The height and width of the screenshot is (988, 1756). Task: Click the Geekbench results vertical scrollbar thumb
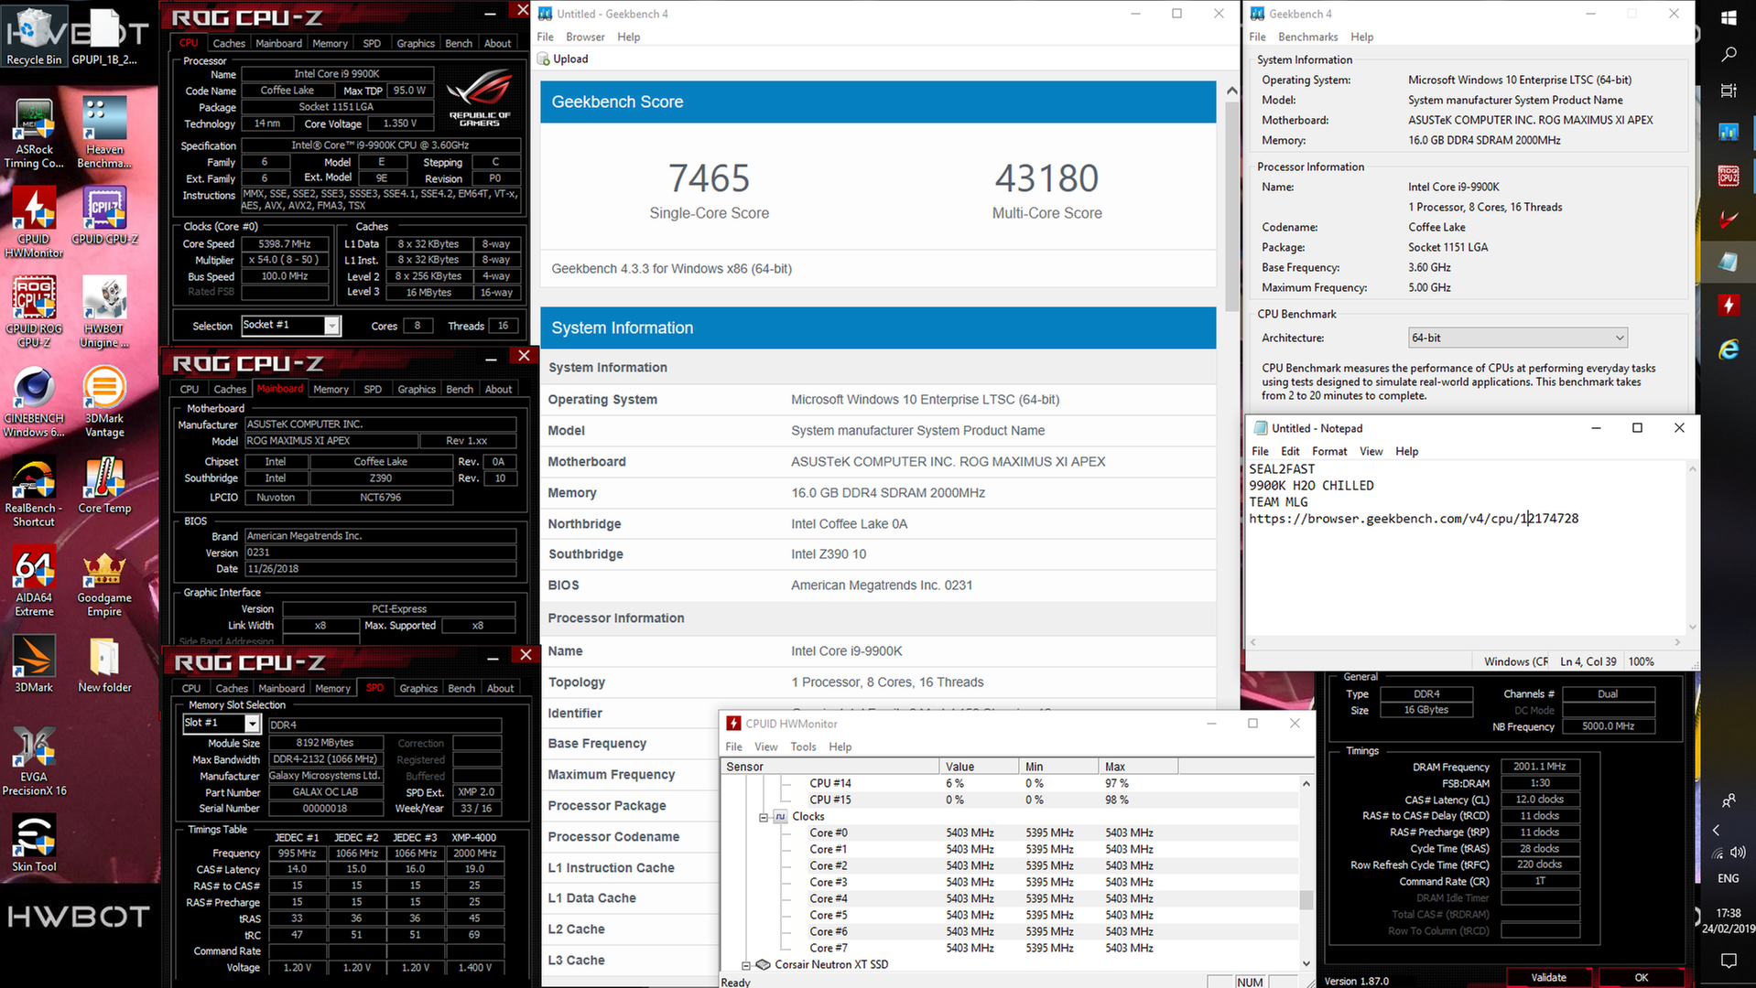(x=1231, y=206)
